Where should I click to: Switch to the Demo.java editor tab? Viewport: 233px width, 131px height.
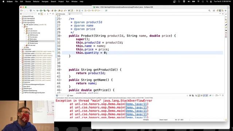pyautogui.click(x=62, y=14)
